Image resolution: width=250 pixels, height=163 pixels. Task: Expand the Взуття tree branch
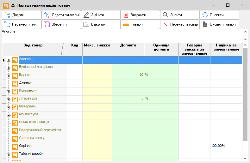[x=9, y=76]
